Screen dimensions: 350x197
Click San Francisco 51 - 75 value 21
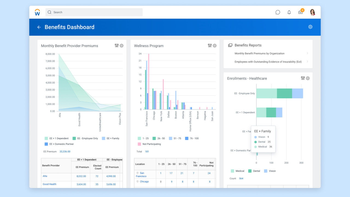tap(182, 173)
